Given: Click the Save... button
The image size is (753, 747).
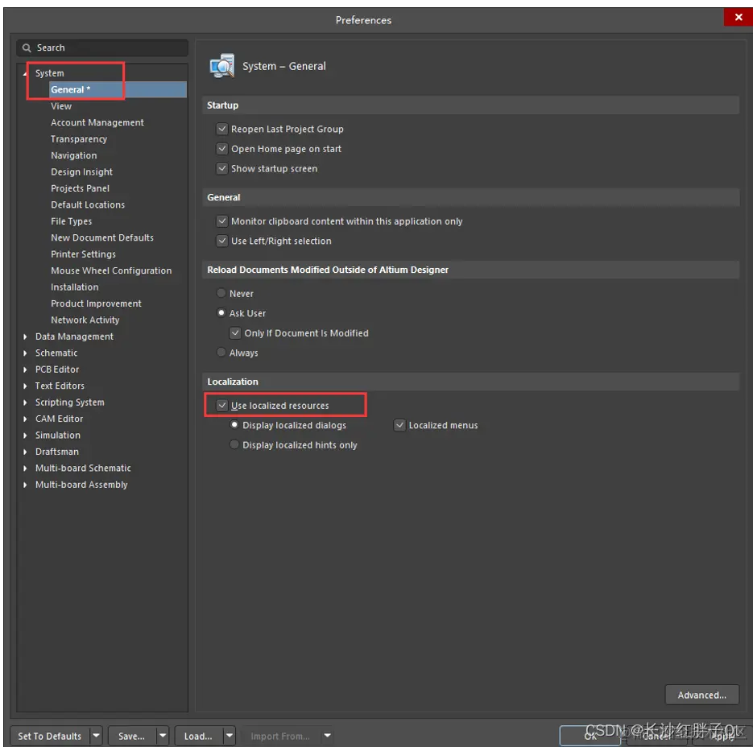Looking at the screenshot, I should point(131,736).
